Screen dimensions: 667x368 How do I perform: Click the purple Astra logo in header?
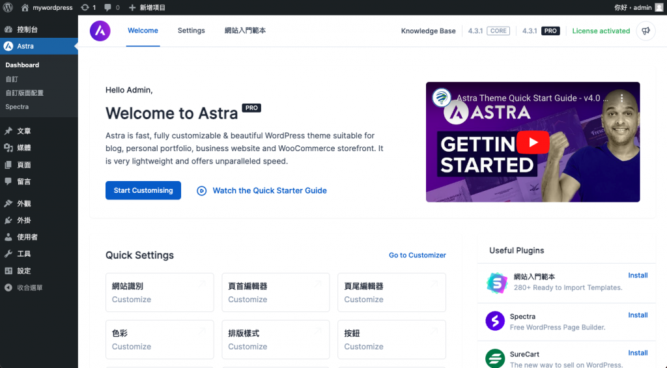tap(100, 31)
